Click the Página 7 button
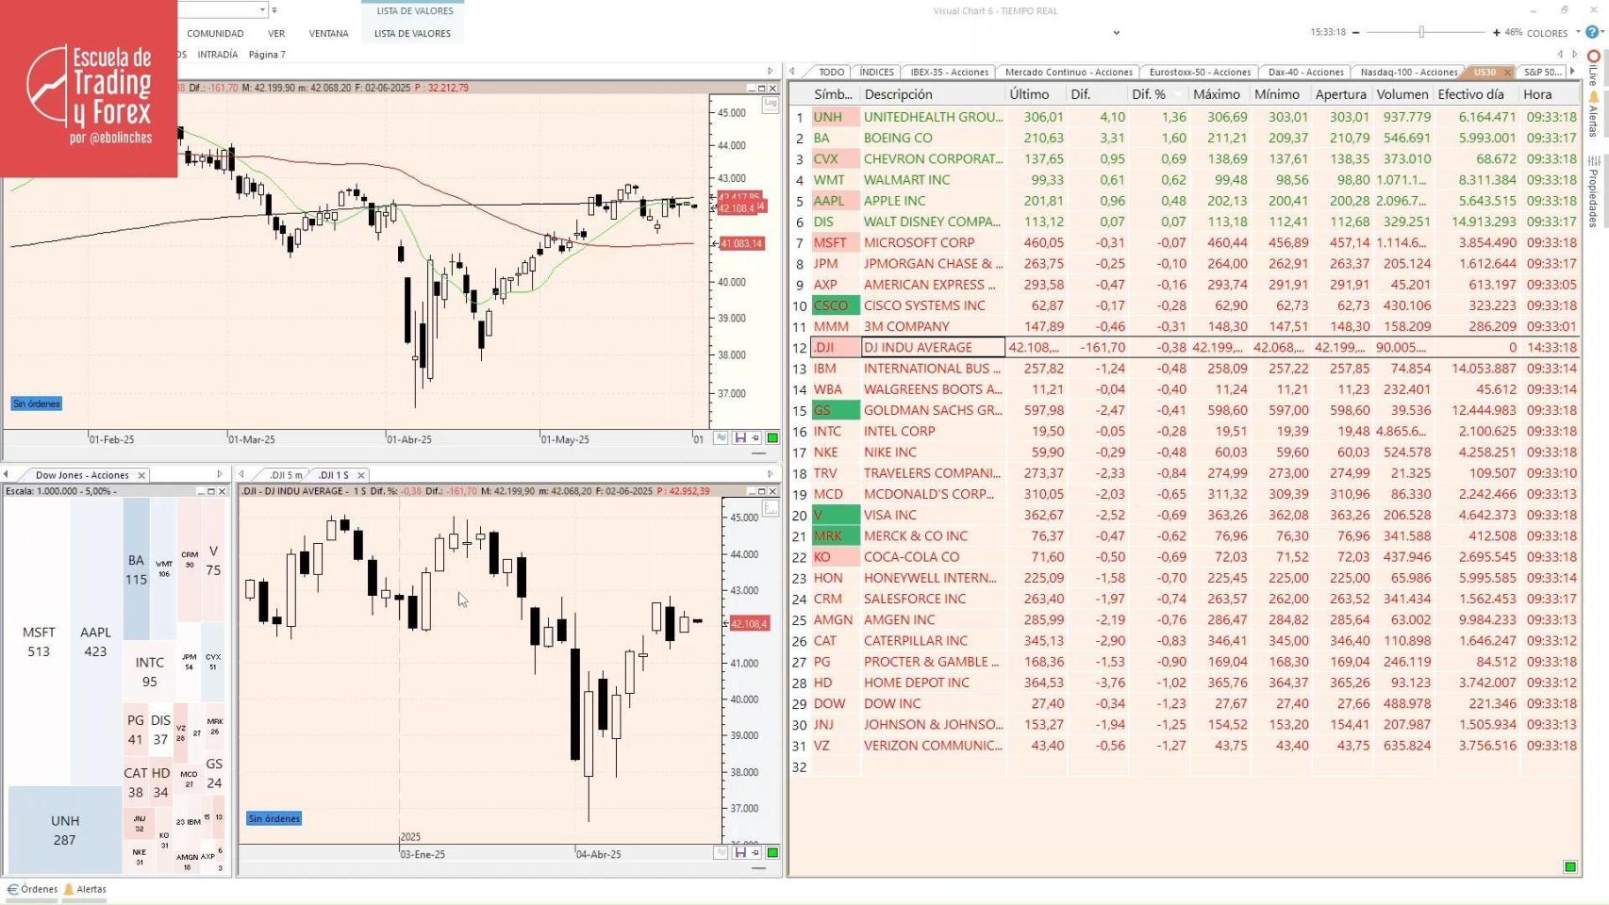 pos(267,54)
